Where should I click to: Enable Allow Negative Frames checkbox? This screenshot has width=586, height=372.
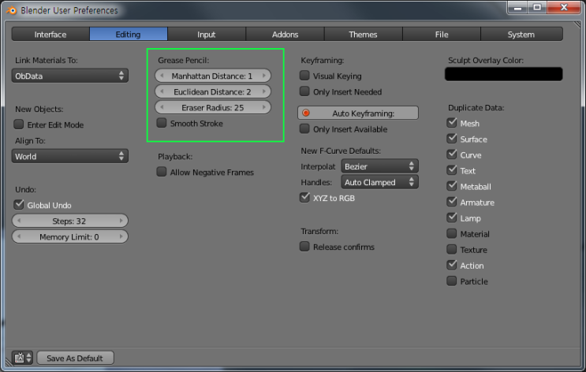pos(162,172)
